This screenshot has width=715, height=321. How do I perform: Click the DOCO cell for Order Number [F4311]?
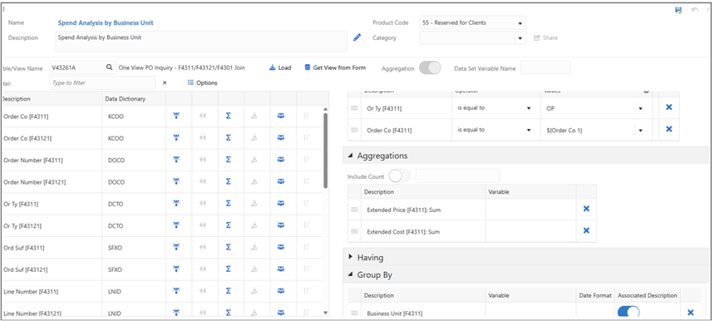point(116,160)
